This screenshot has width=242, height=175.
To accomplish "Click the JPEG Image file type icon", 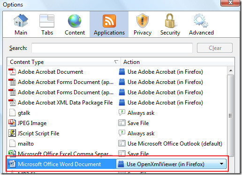I will (x=12, y=123).
